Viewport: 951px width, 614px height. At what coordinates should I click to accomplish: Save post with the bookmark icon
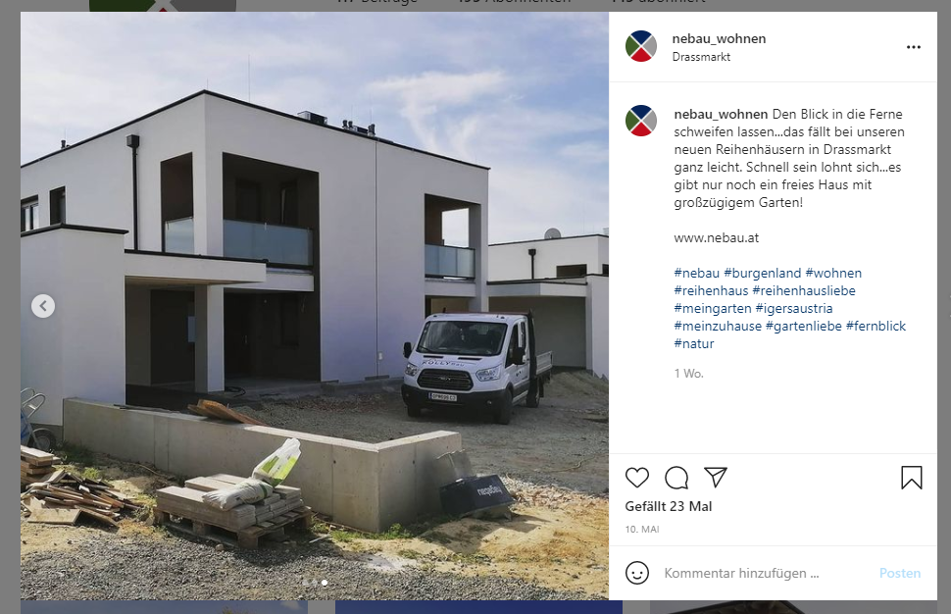click(x=912, y=478)
